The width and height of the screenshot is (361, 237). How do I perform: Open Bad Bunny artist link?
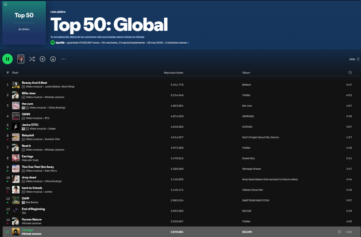(x=32, y=202)
